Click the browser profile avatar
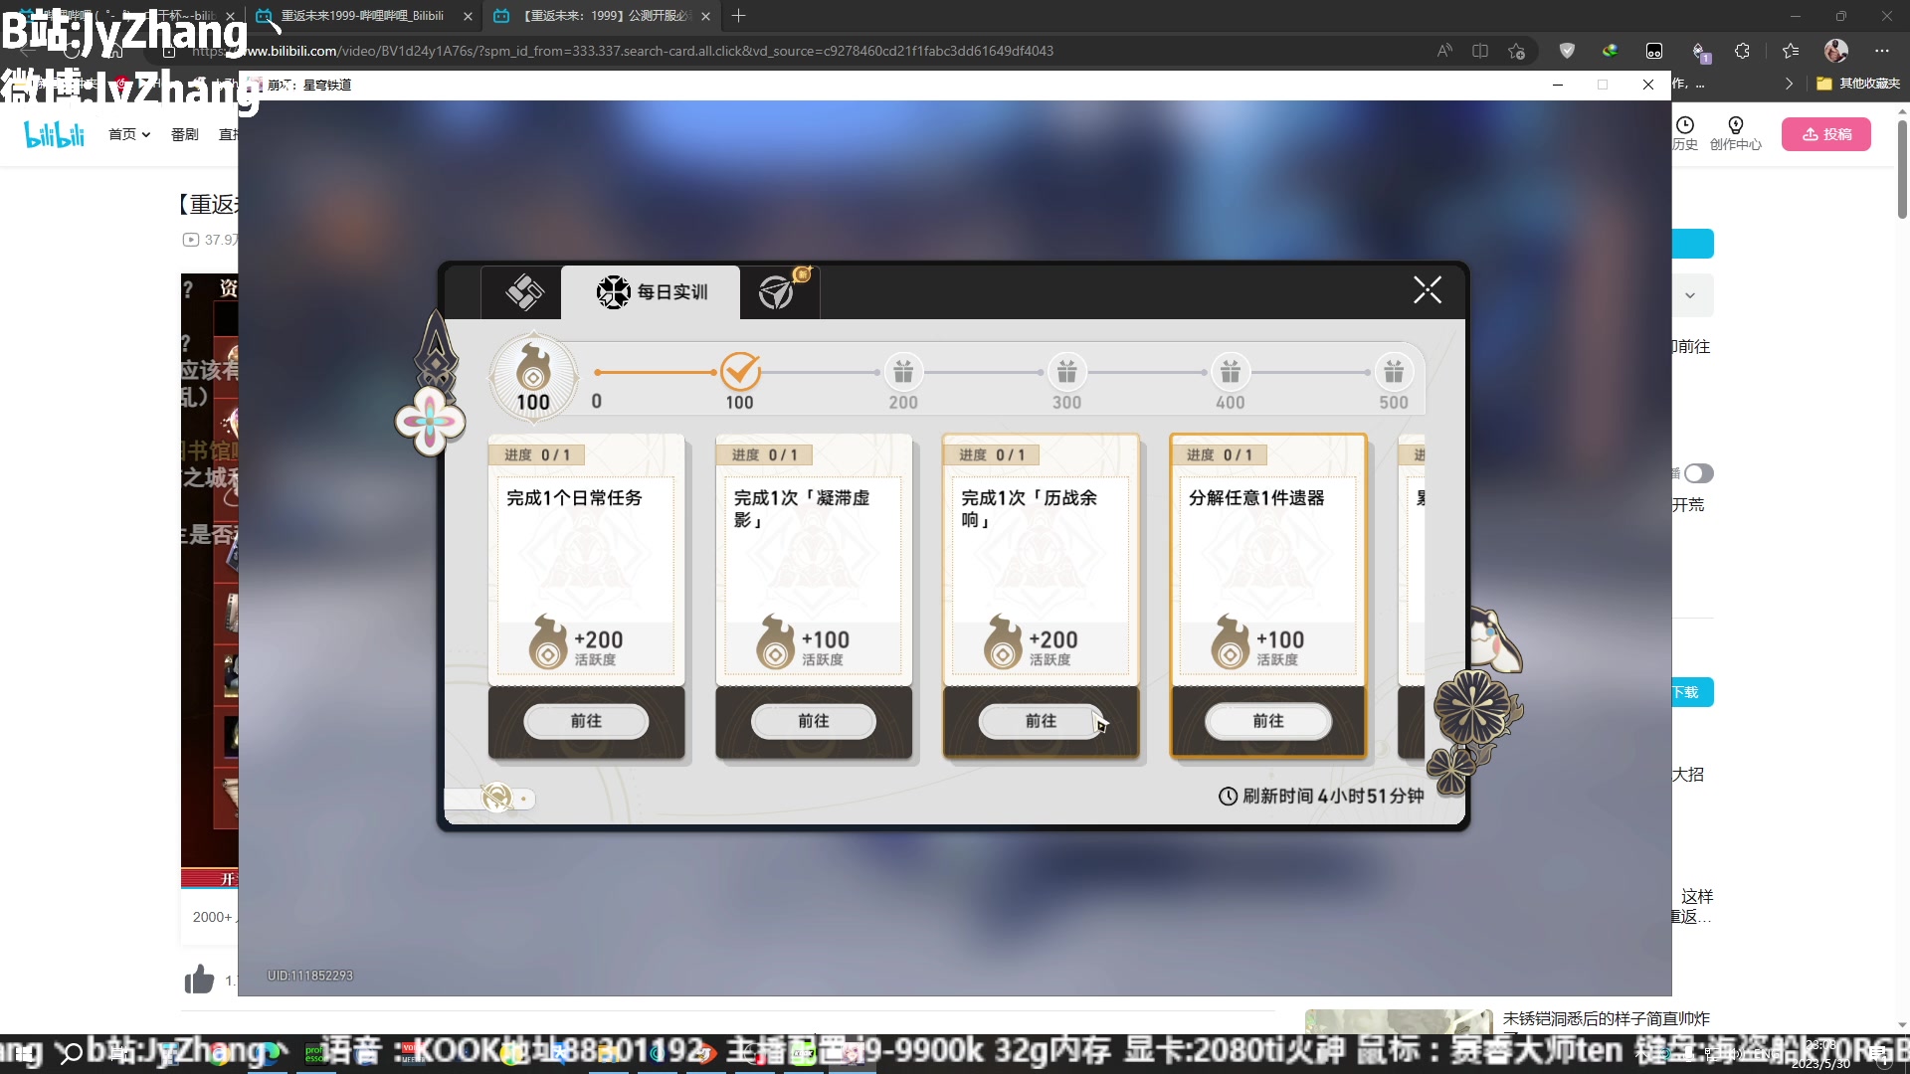This screenshot has height=1074, width=1910. point(1836,51)
